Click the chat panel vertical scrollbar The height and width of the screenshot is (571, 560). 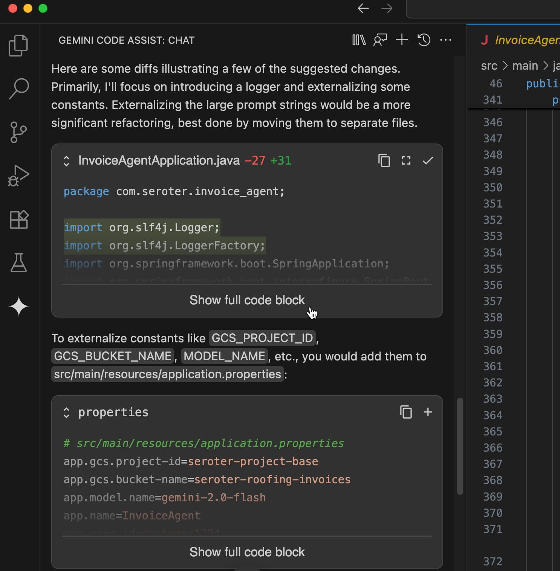coord(460,446)
